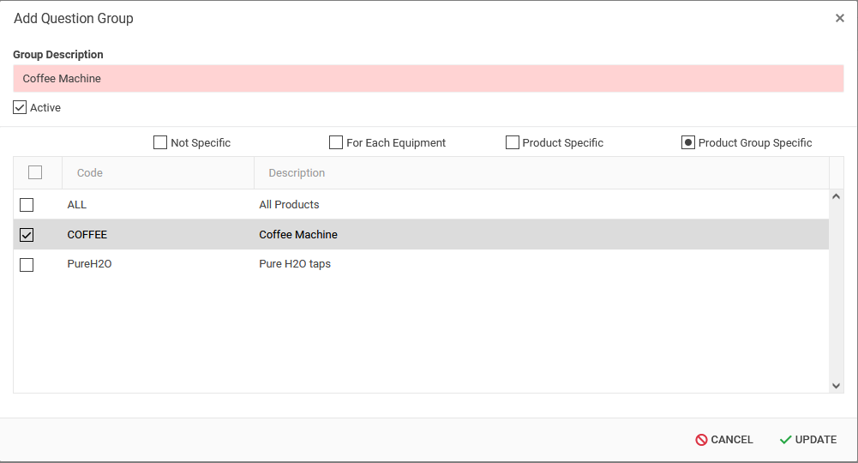This screenshot has height=463, width=858.
Task: Click the Group Description text field
Action: [x=428, y=79]
